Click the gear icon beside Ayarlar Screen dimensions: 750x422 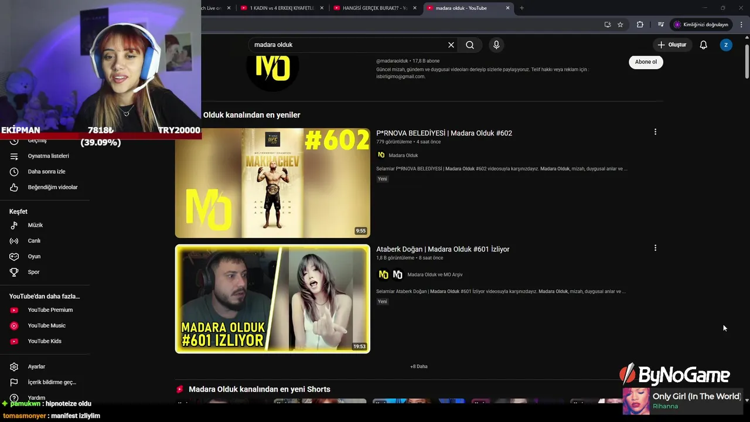pyautogui.click(x=14, y=366)
